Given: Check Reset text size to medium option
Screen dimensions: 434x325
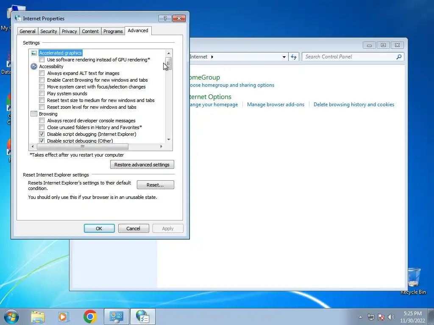Looking at the screenshot, I should tap(42, 100).
